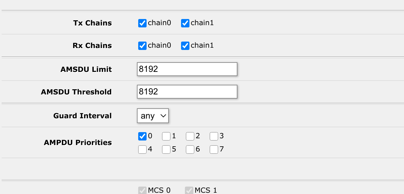Check AMPDU priority 4
Image resolution: width=404 pixels, height=194 pixels.
[142, 149]
